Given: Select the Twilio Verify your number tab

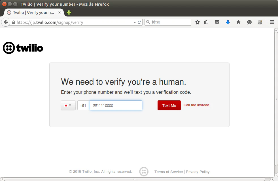Looking at the screenshot, I should pos(34,13).
